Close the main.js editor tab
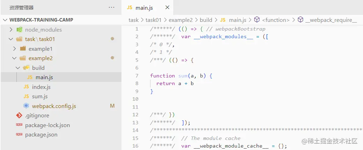The width and height of the screenshot is (363, 150). [x=168, y=7]
